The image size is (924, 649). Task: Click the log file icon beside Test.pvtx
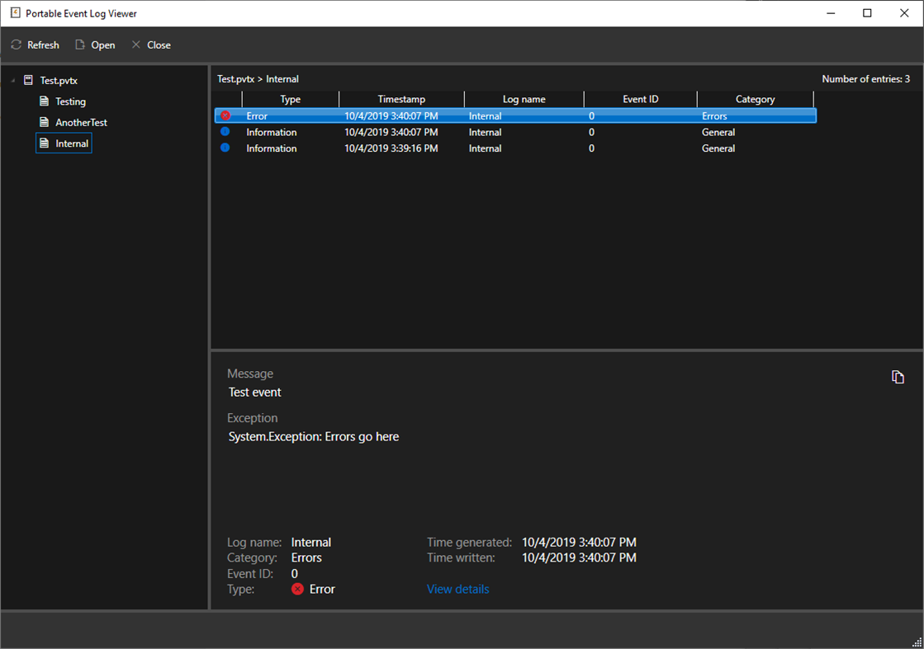pos(27,80)
